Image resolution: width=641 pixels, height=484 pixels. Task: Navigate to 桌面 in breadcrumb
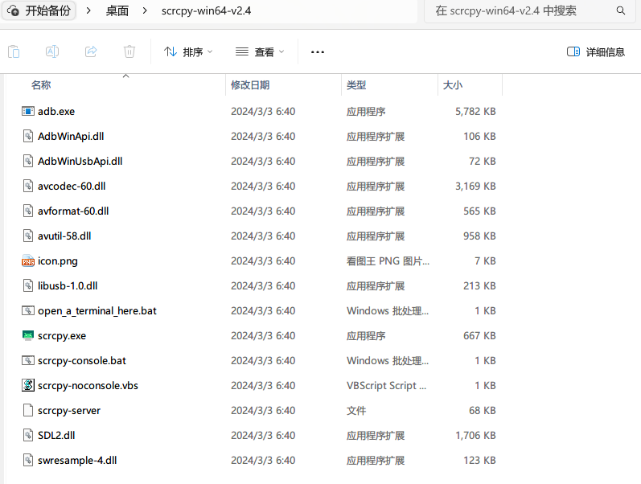coord(117,11)
